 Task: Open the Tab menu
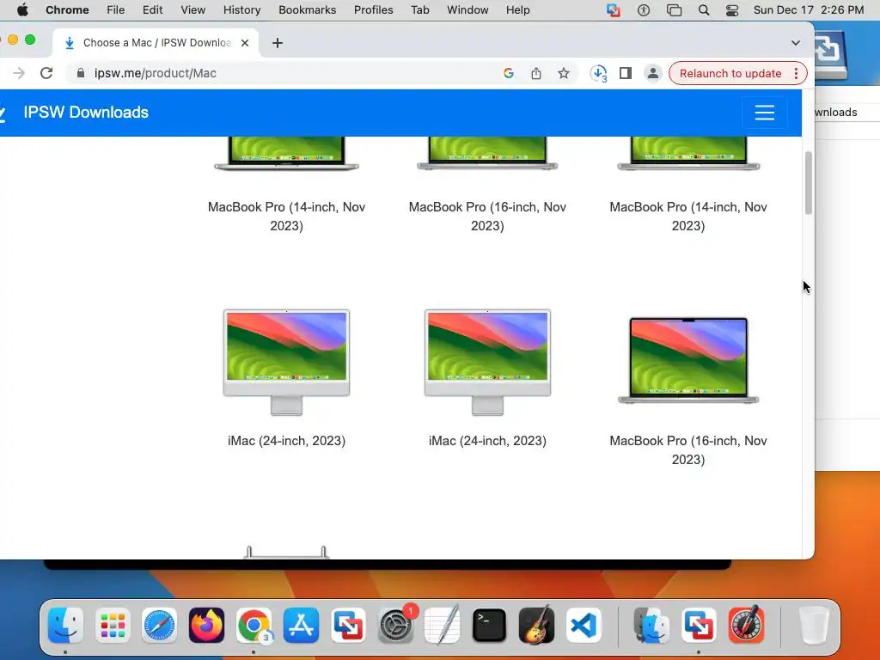pos(419,10)
